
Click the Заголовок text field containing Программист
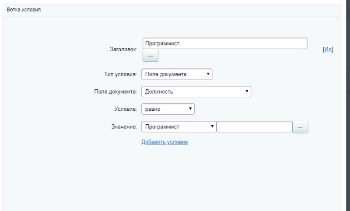(x=225, y=43)
